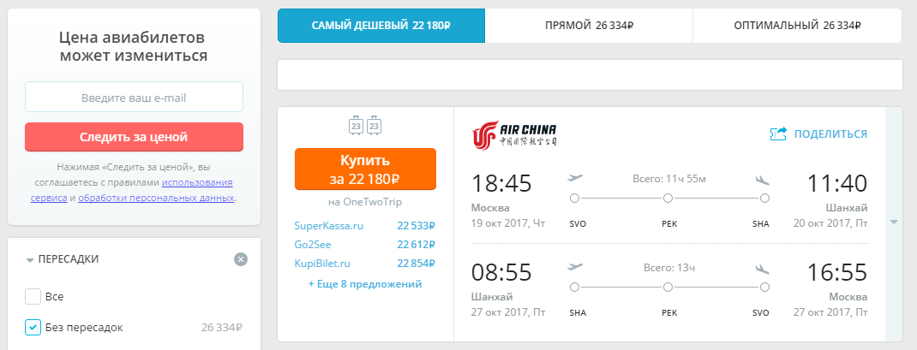Click the Air China airline logo
The height and width of the screenshot is (350, 917).
pyautogui.click(x=514, y=133)
